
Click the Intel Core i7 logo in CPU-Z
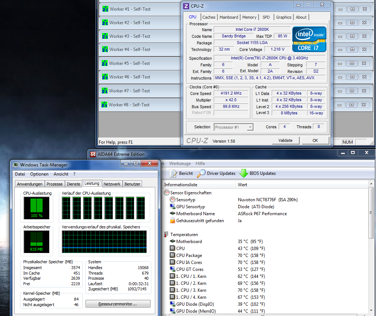click(x=309, y=39)
